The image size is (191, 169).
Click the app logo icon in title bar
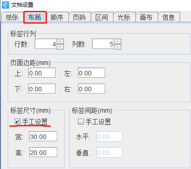point(5,5)
